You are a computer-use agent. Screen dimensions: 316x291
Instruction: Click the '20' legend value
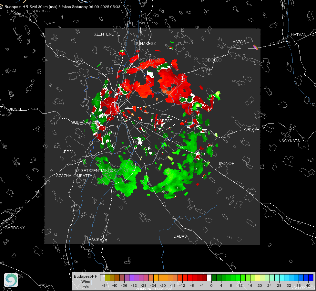(x=260, y=286)
